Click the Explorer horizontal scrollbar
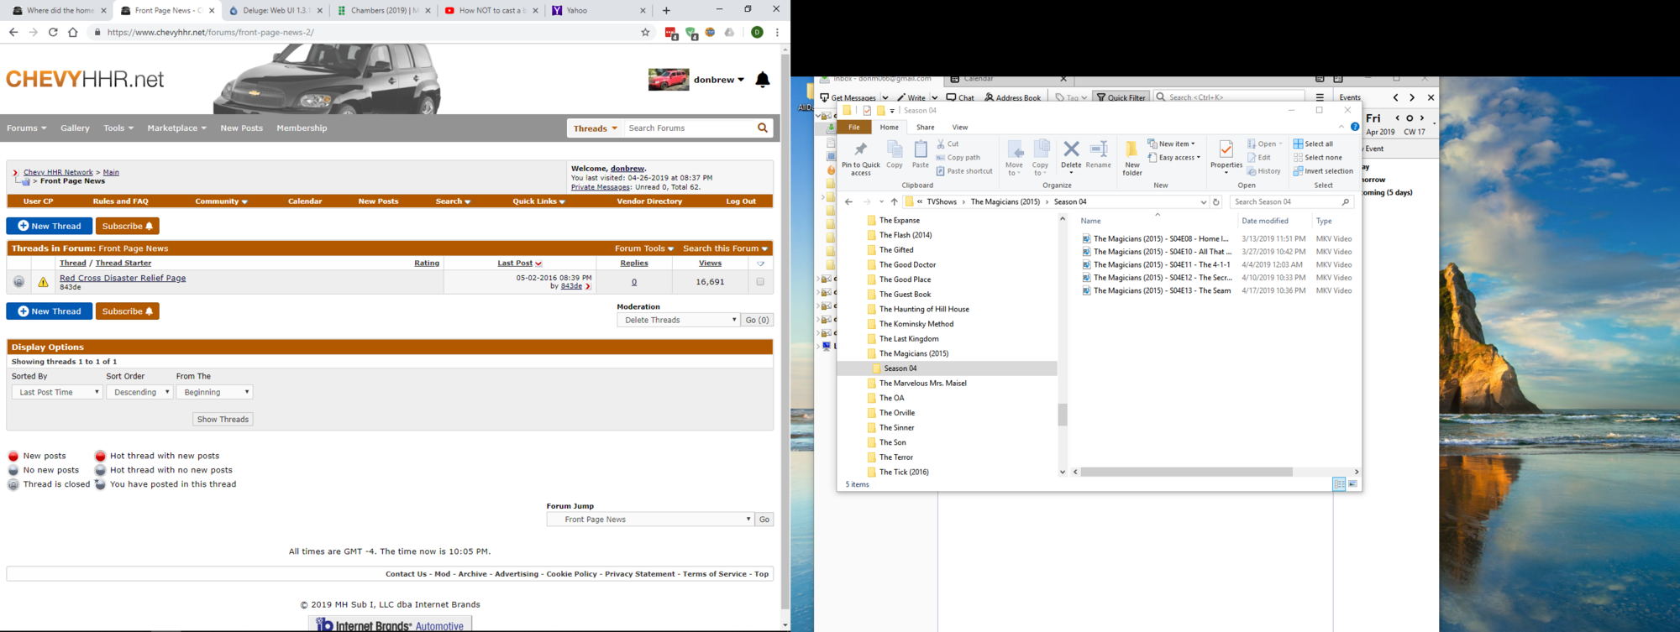The height and width of the screenshot is (632, 1680). tap(1186, 472)
